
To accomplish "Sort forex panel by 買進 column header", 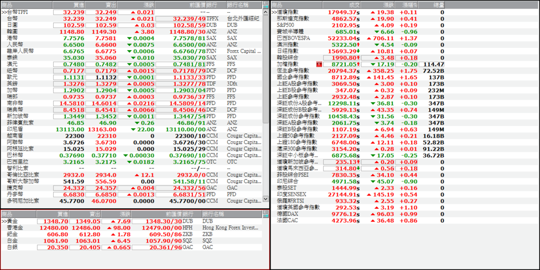I will click(69, 5).
